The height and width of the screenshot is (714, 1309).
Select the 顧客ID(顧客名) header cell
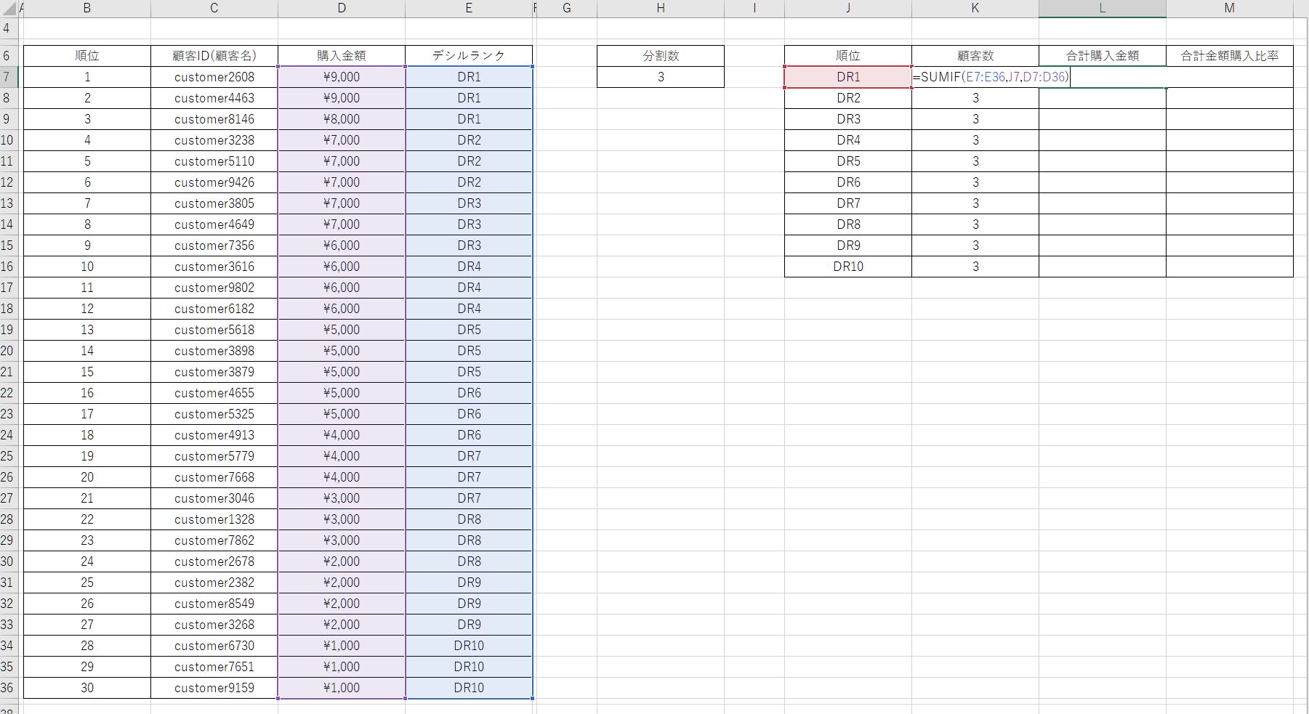coord(214,56)
